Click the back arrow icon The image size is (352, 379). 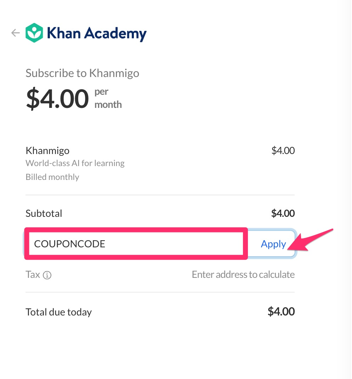pos(16,33)
